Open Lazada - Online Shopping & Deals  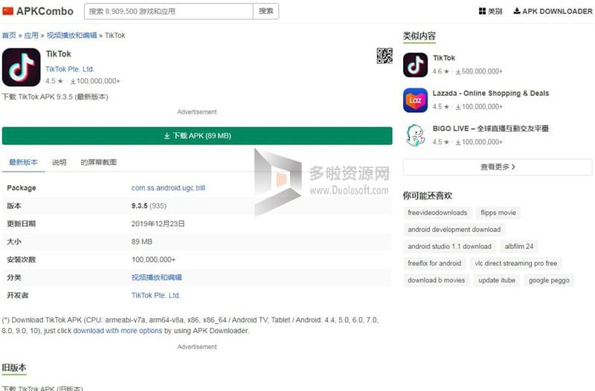(x=491, y=94)
